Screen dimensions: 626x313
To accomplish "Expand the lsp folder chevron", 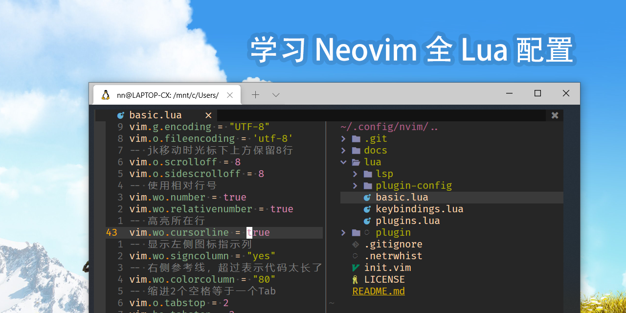I will (x=355, y=174).
